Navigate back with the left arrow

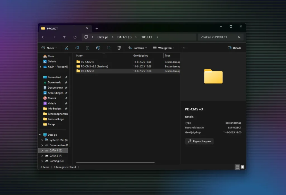(44, 37)
